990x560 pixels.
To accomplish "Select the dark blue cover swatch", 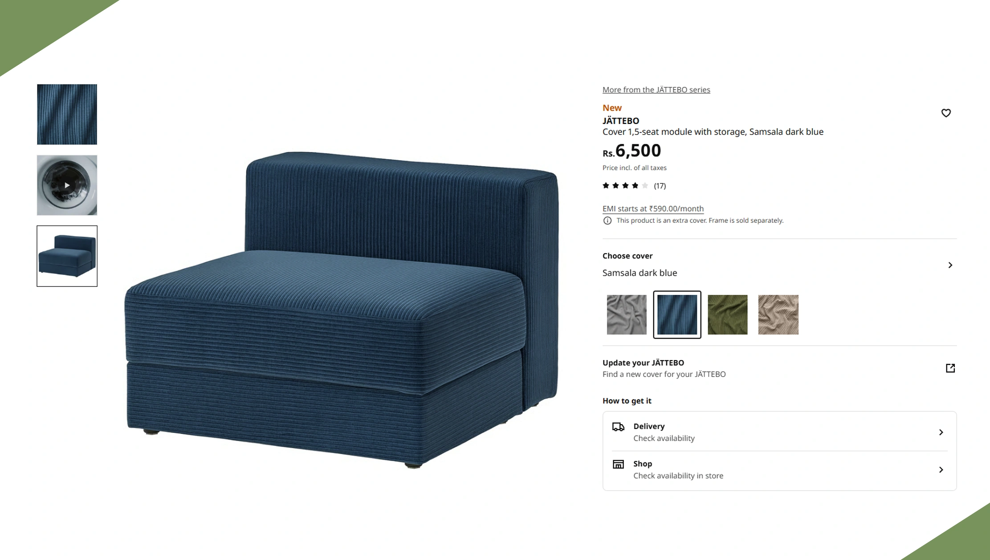I will [x=677, y=315].
